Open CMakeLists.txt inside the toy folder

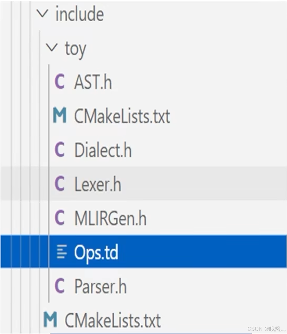(121, 116)
